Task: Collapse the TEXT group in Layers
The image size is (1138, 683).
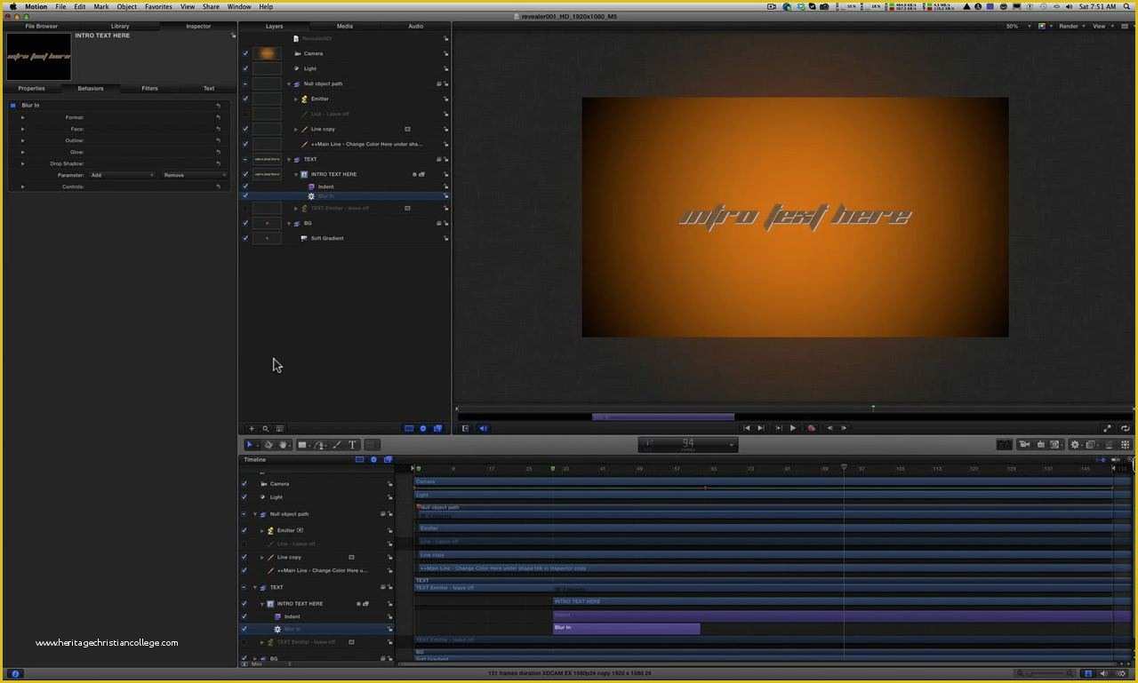Action: 289,159
